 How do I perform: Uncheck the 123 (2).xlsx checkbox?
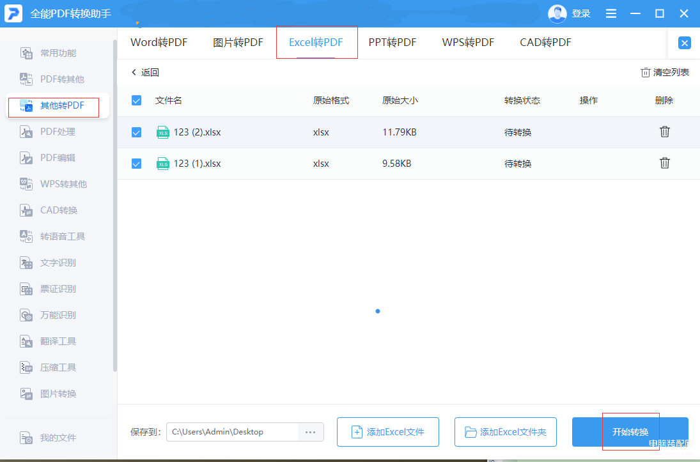coord(137,132)
